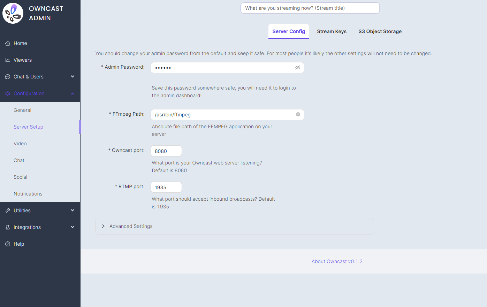Click the Integrations flask icon

[8, 228]
